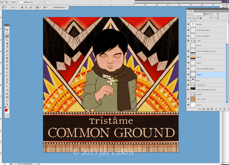This screenshot has width=229, height=165.
Task: Select the Healing Brush tool
Action: pyautogui.click(x=7, y=51)
